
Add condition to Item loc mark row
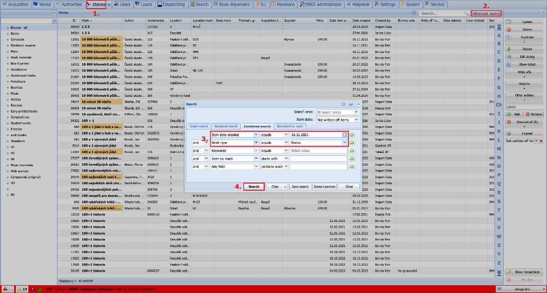[x=352, y=159]
